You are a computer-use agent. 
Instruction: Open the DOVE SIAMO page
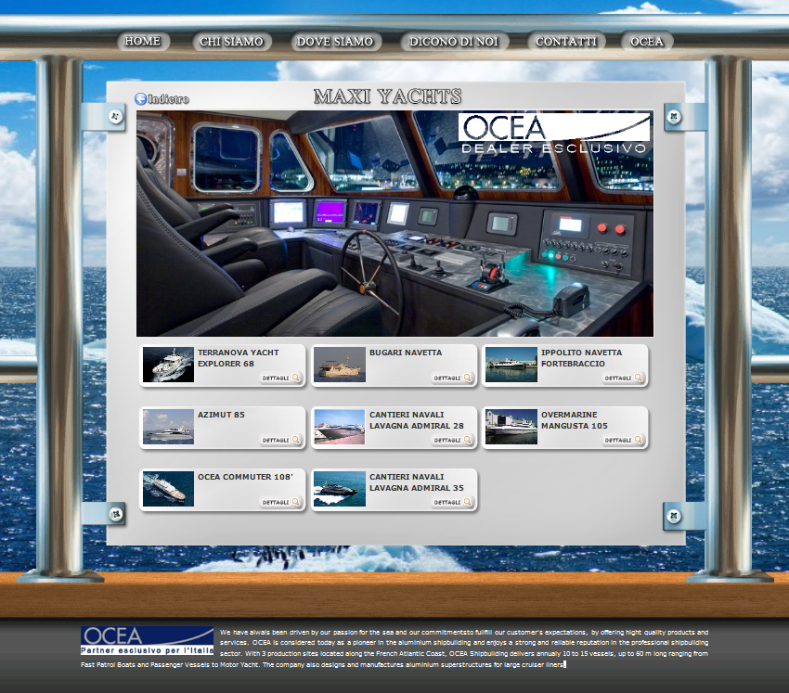click(335, 41)
